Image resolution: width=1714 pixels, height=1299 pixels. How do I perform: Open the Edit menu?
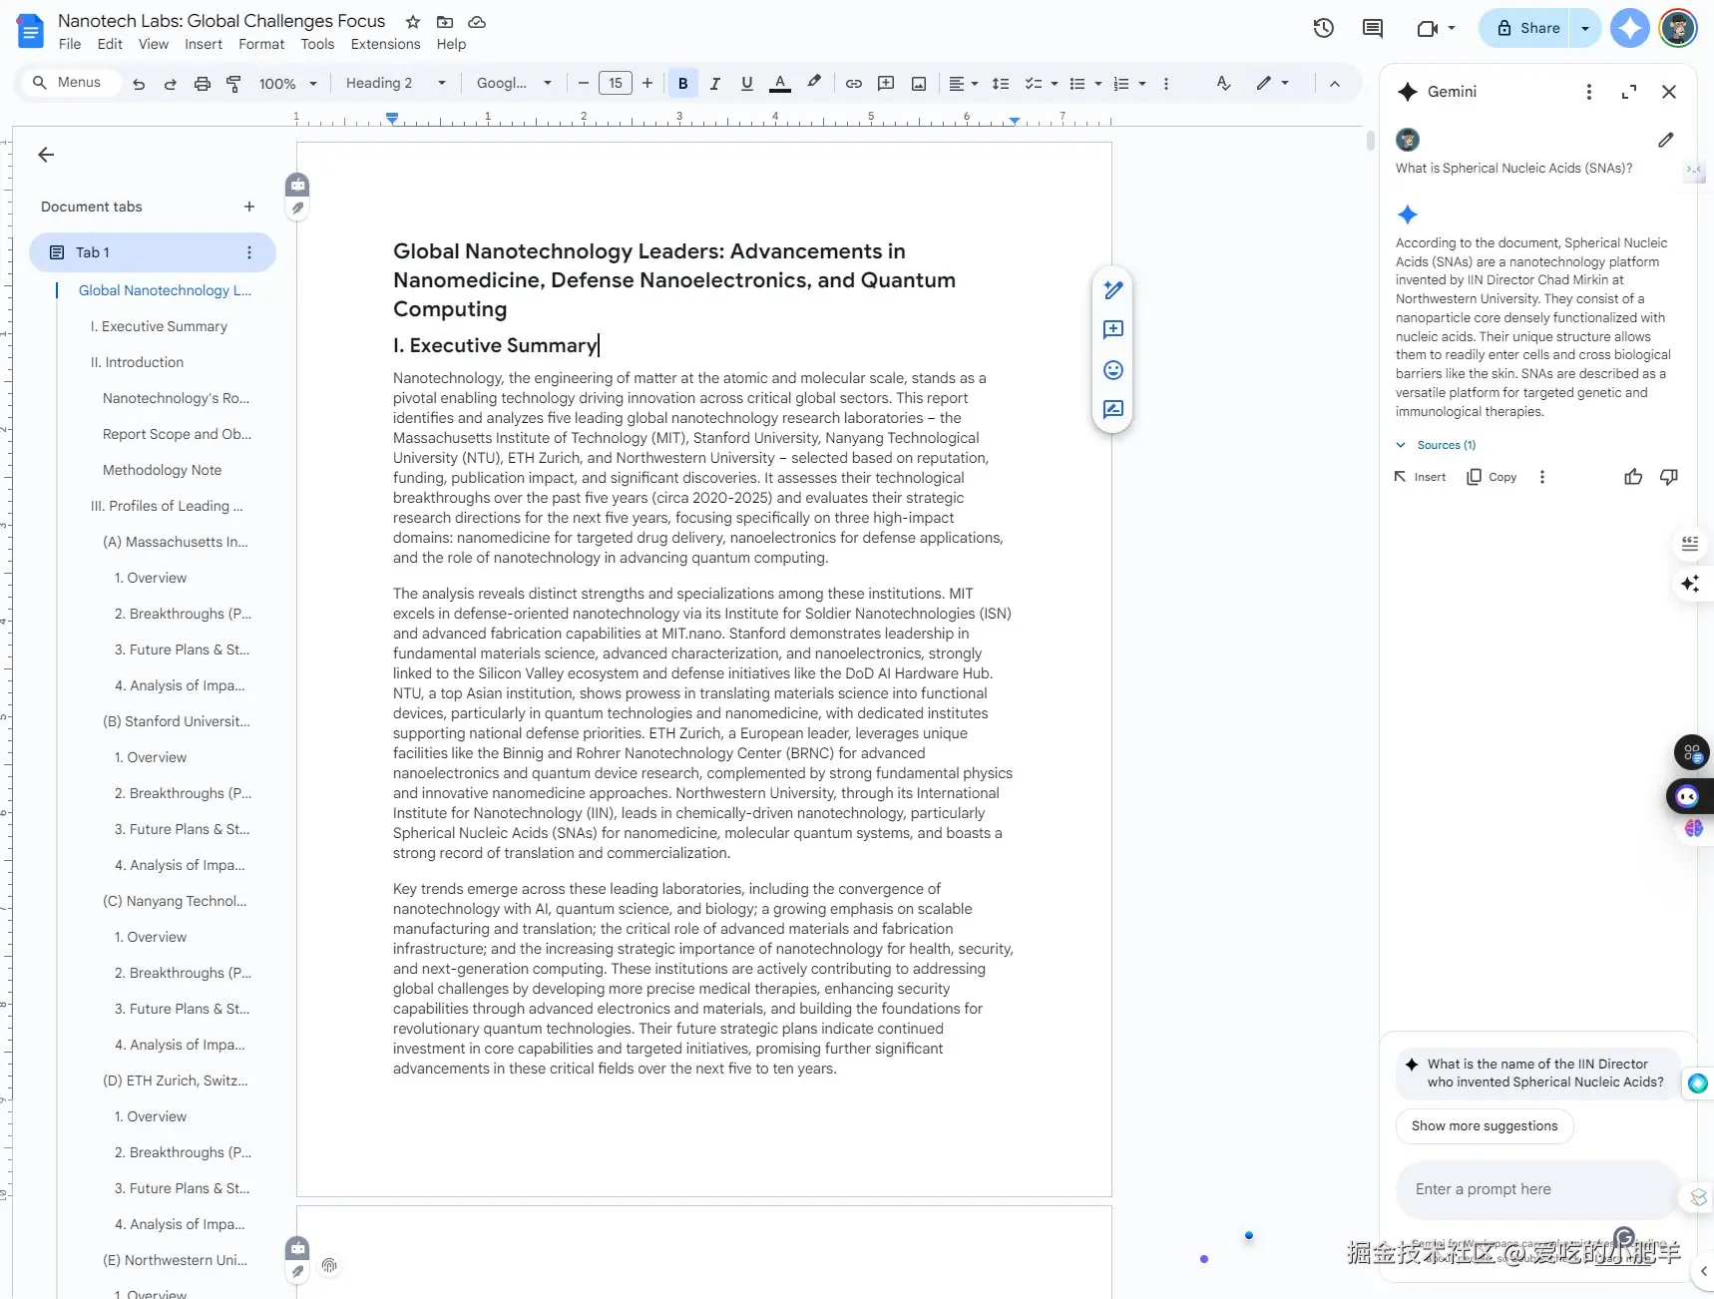[x=110, y=44]
